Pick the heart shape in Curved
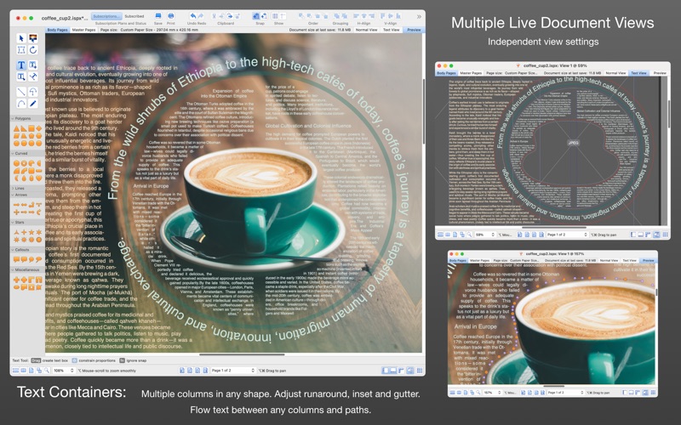This screenshot has height=425, width=681. point(38,178)
